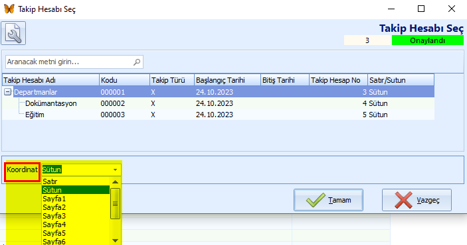467x245 pixels.
Task: Sort by Takip Hesabı Adı column header
Action: coord(50,80)
